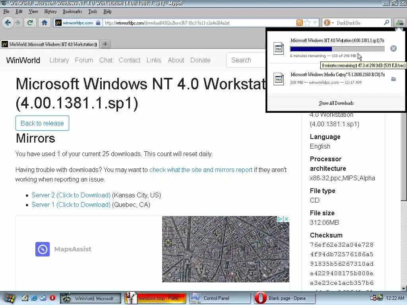Open the Tools menu
Viewport: 407px width, 305px height.
(93, 12)
